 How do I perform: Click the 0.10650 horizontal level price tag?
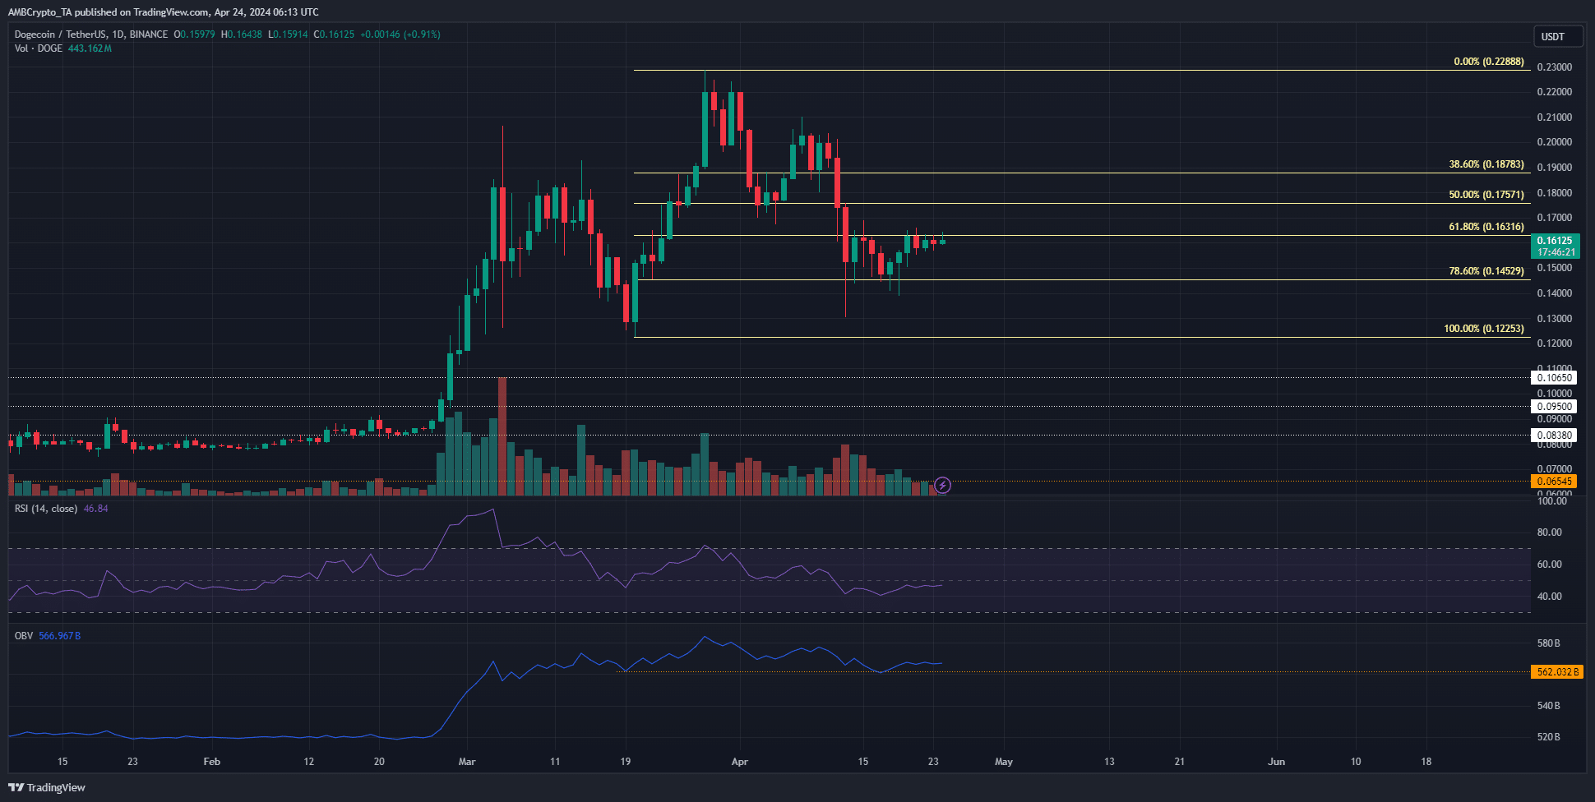coord(1554,378)
